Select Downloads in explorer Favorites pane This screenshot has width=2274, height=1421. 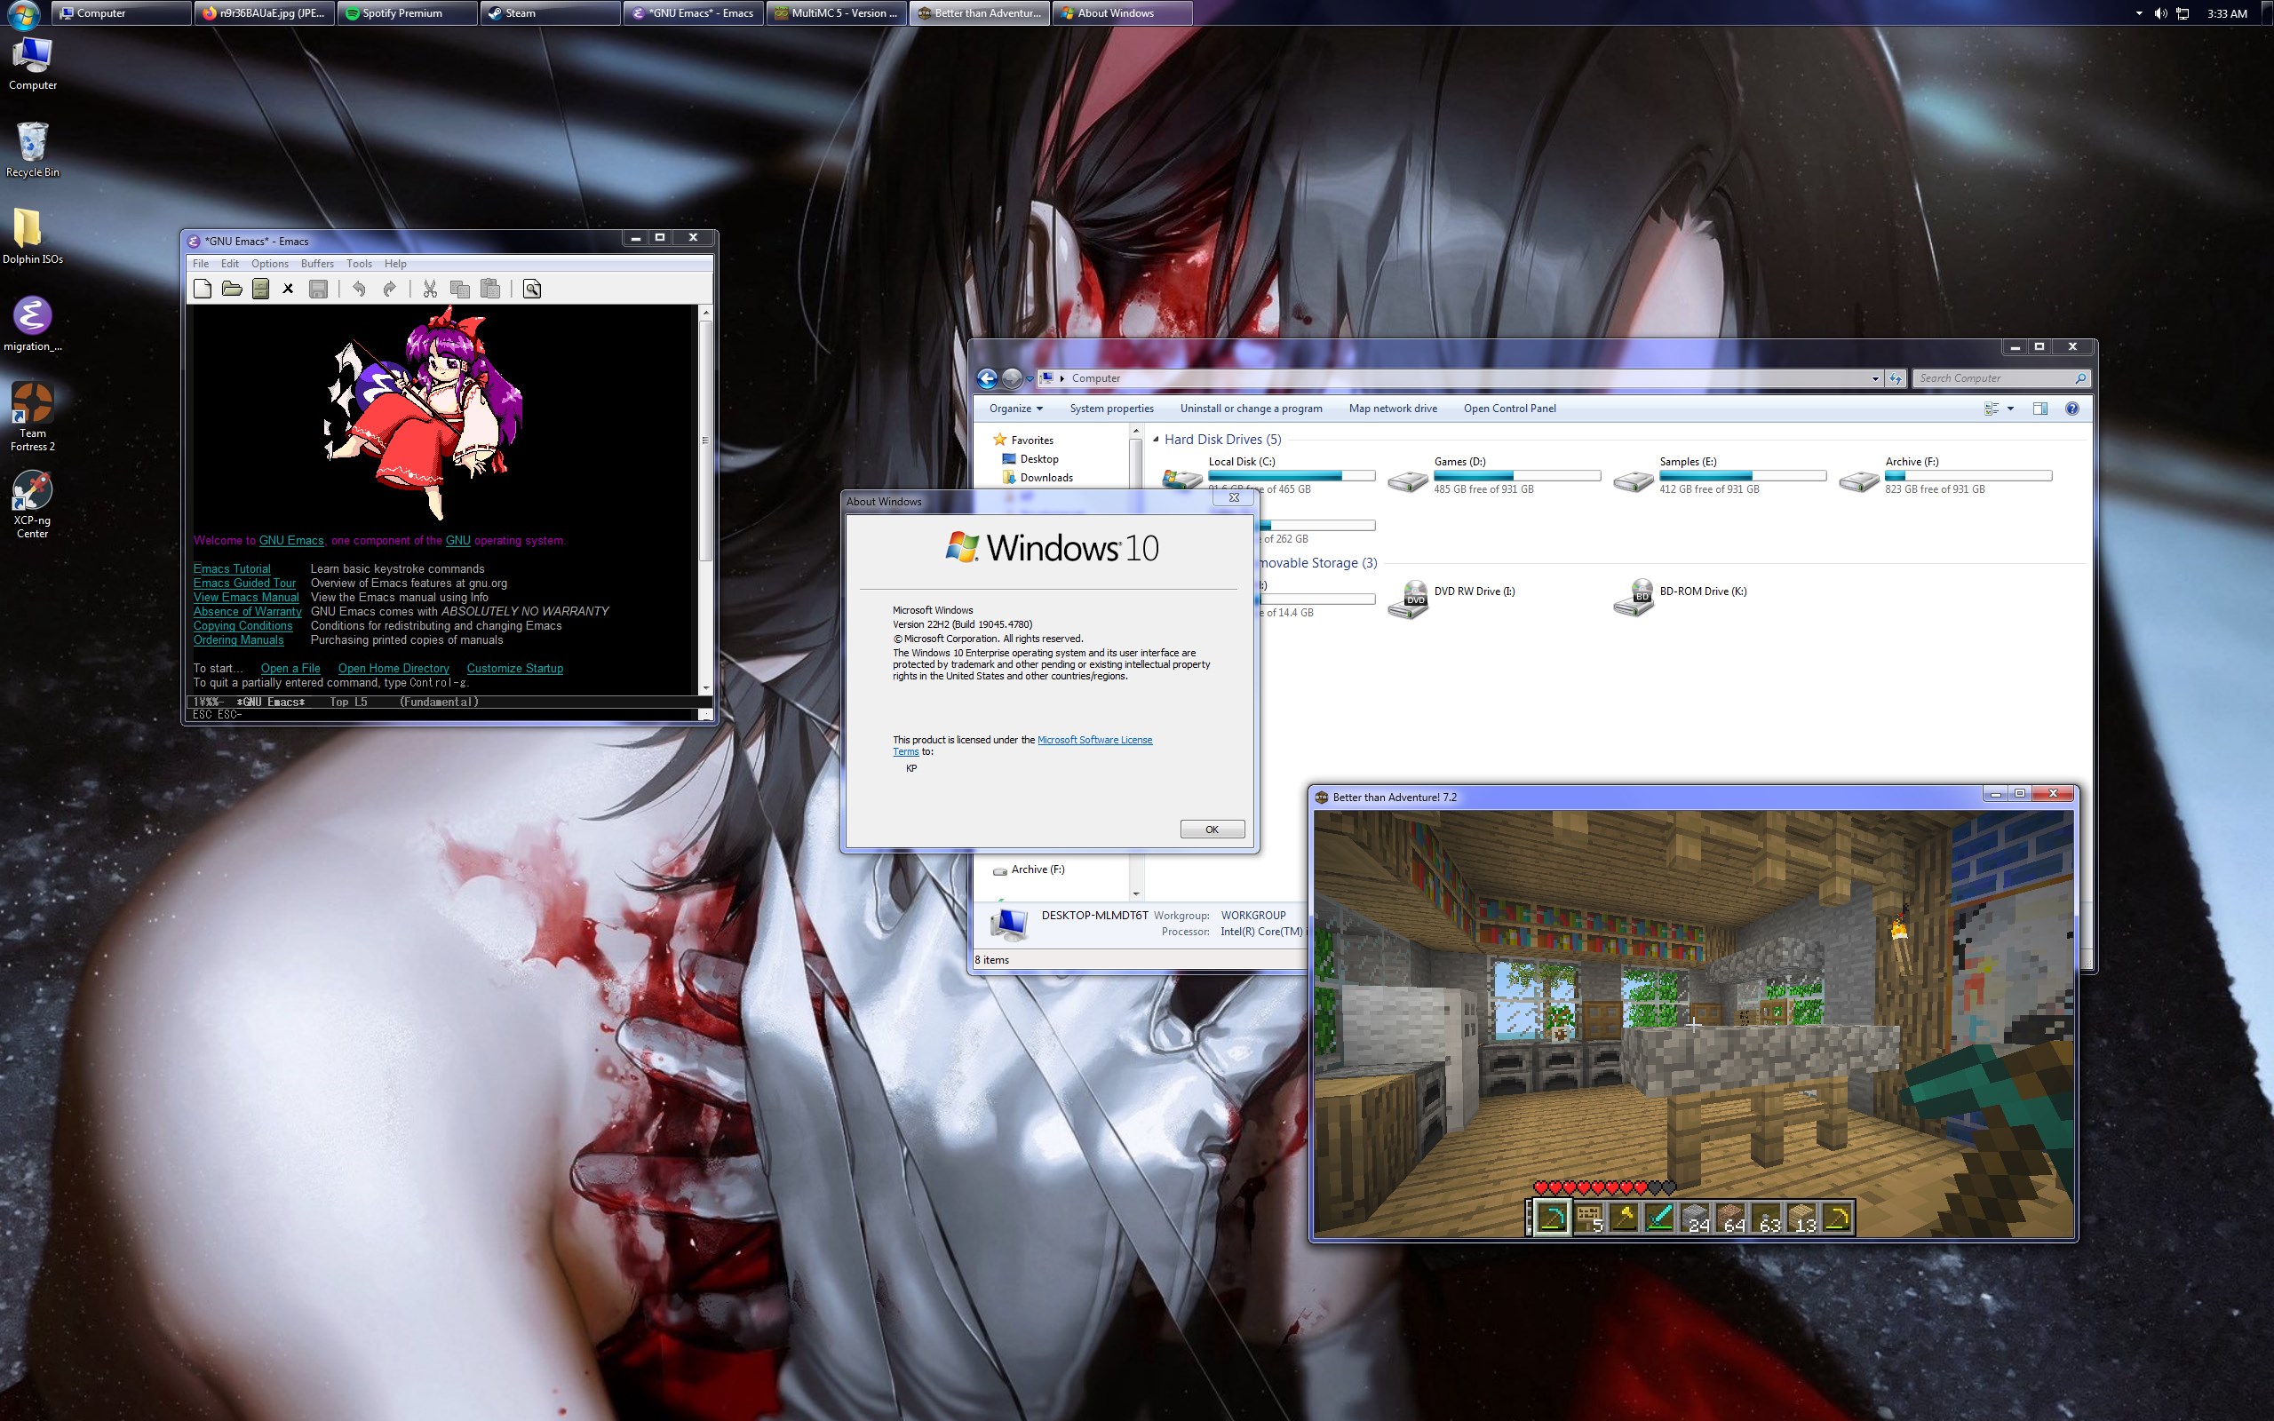(x=1038, y=478)
